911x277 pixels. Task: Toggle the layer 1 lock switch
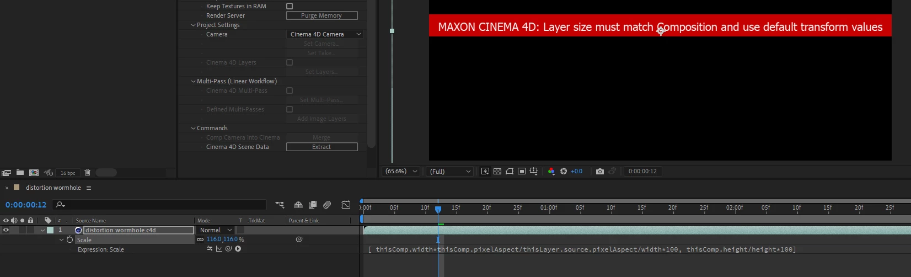30,230
